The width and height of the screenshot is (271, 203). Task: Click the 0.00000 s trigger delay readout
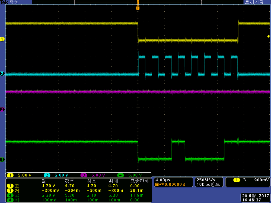(175, 185)
